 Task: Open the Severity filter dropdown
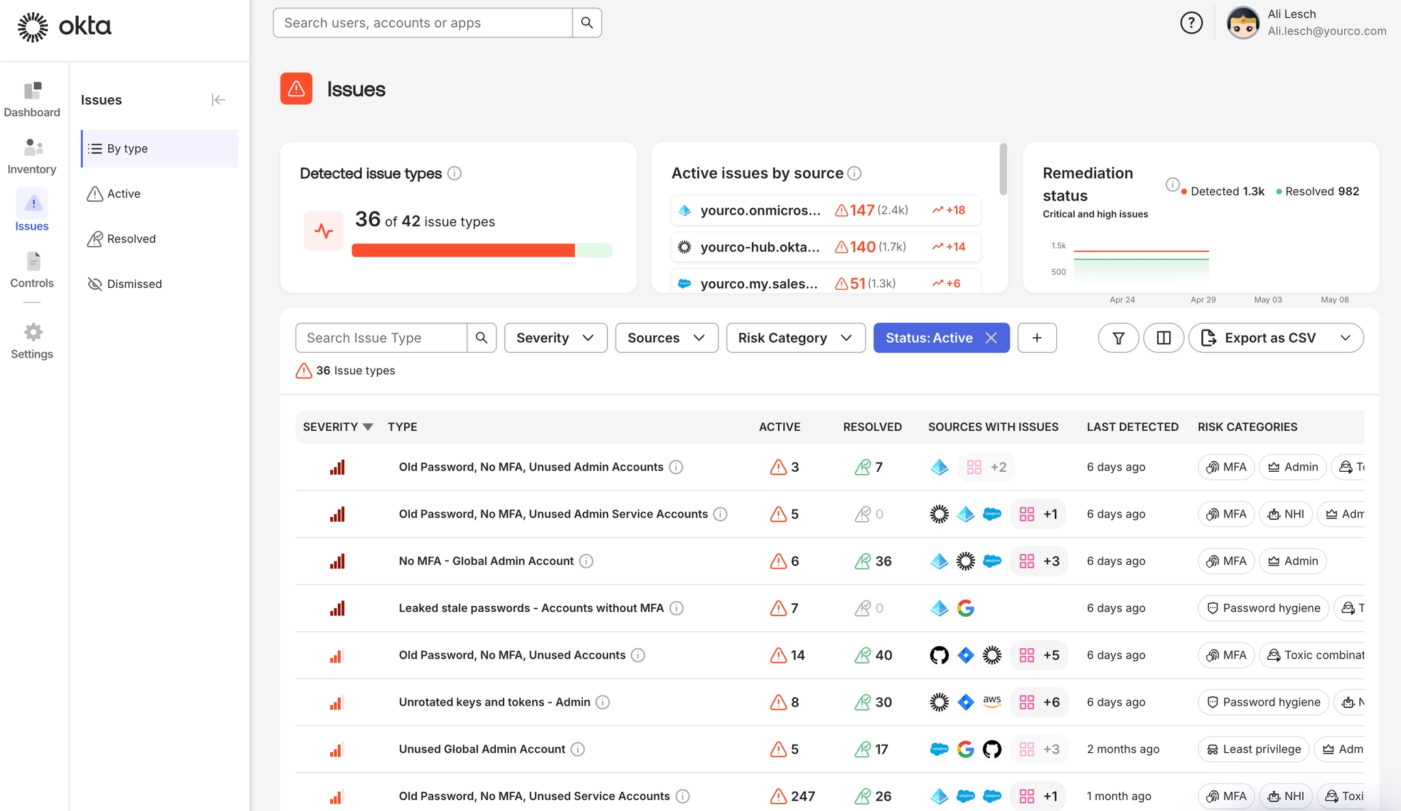tap(555, 338)
